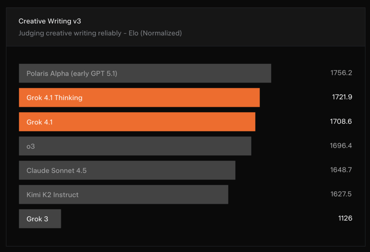The width and height of the screenshot is (370, 252).
Task: Select the orange Grok 4.1 Thinking bar
Action: point(139,97)
